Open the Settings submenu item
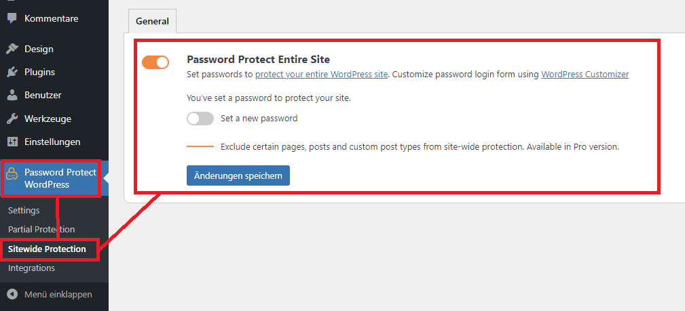Screen dimensions: 685x311 coord(24,210)
